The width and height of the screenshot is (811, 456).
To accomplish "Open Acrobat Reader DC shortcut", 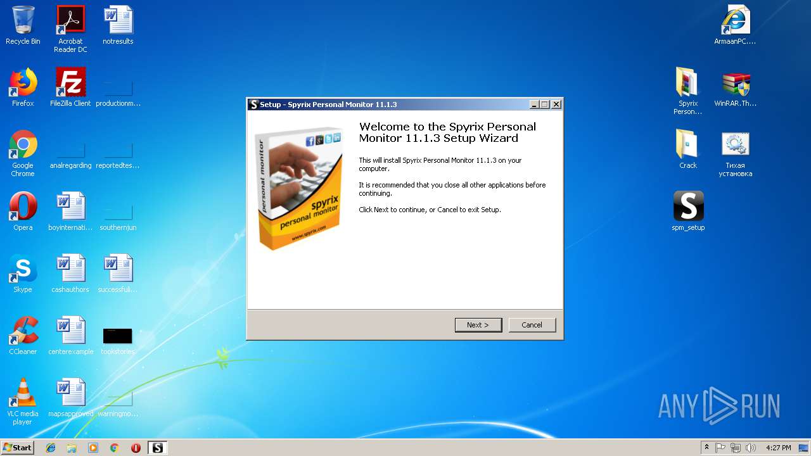I will pyautogui.click(x=70, y=29).
